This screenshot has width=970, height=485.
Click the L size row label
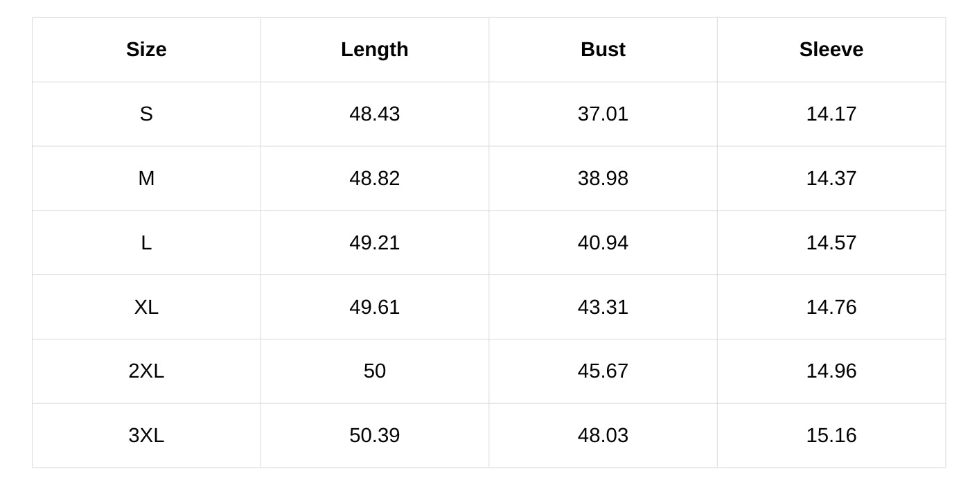146,242
